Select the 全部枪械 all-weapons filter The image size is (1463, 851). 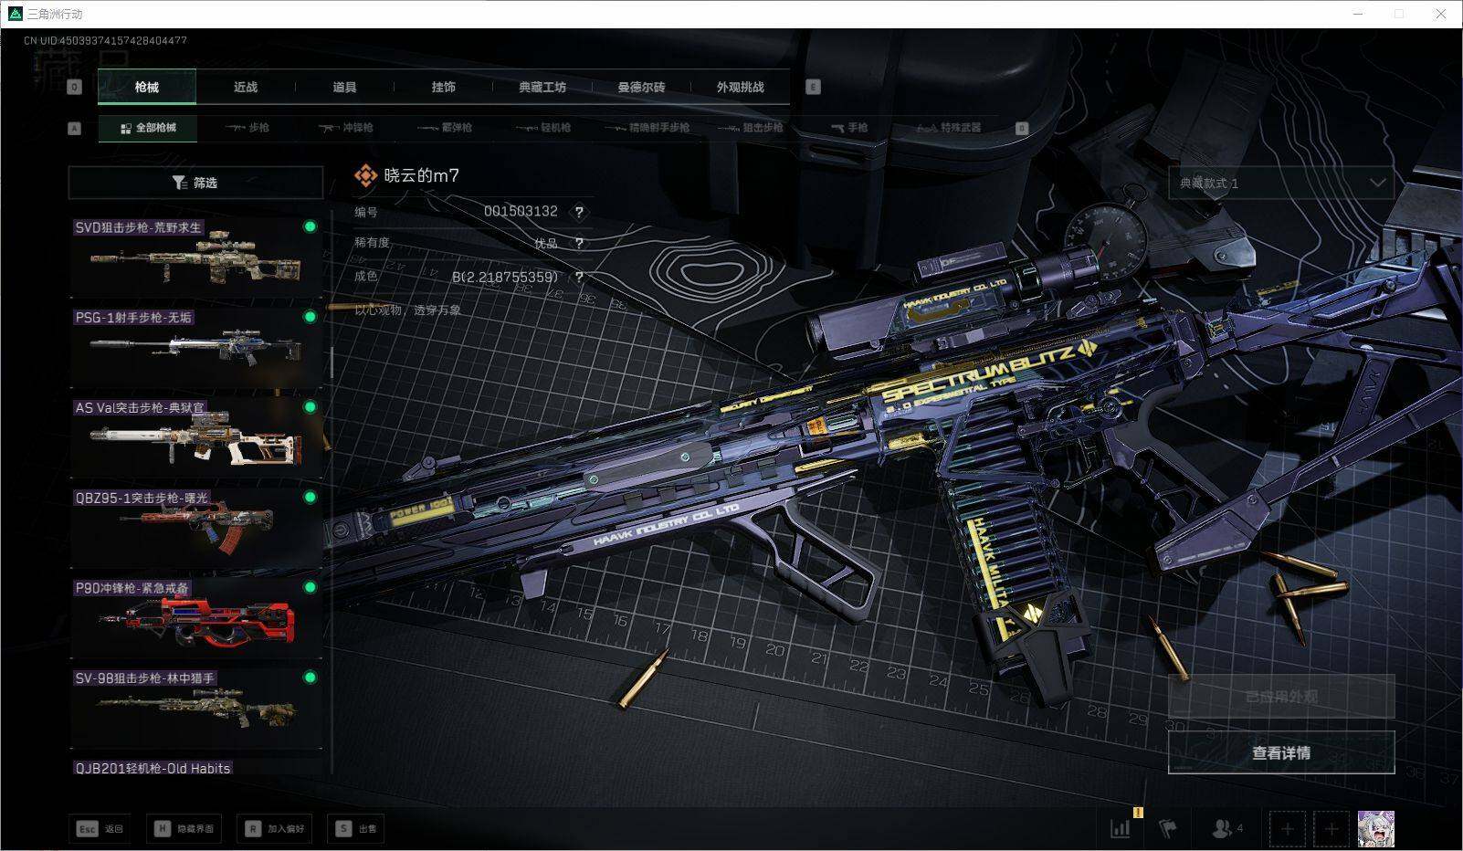(148, 128)
